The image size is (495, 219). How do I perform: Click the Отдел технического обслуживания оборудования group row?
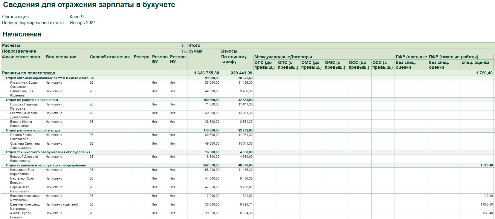(48, 152)
